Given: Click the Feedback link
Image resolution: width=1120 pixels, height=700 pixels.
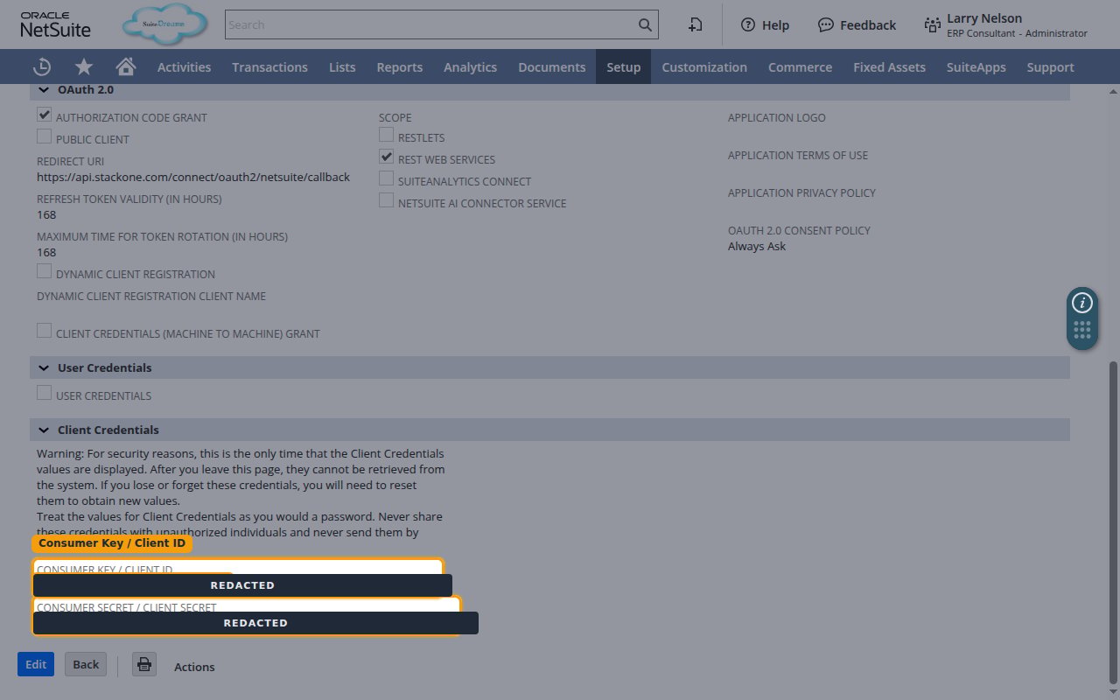Looking at the screenshot, I should 867,24.
